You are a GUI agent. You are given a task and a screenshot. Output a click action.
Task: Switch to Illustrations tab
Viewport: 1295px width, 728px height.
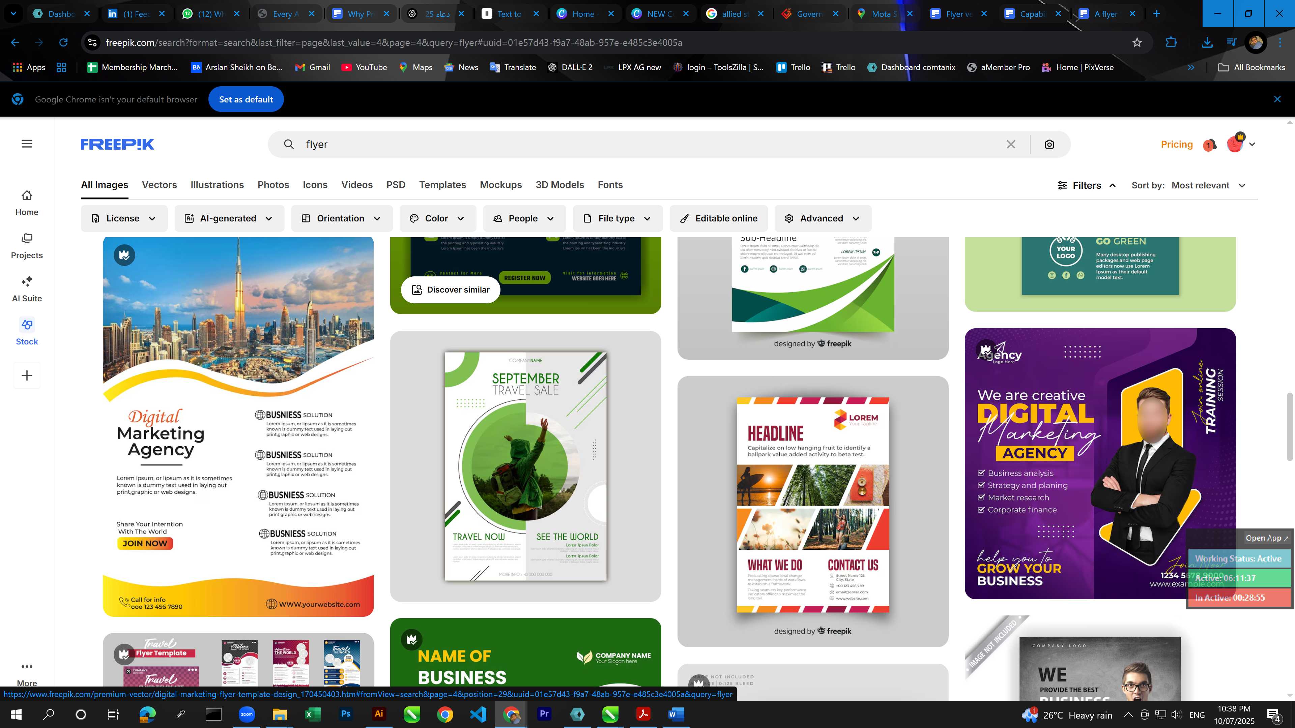[217, 185]
